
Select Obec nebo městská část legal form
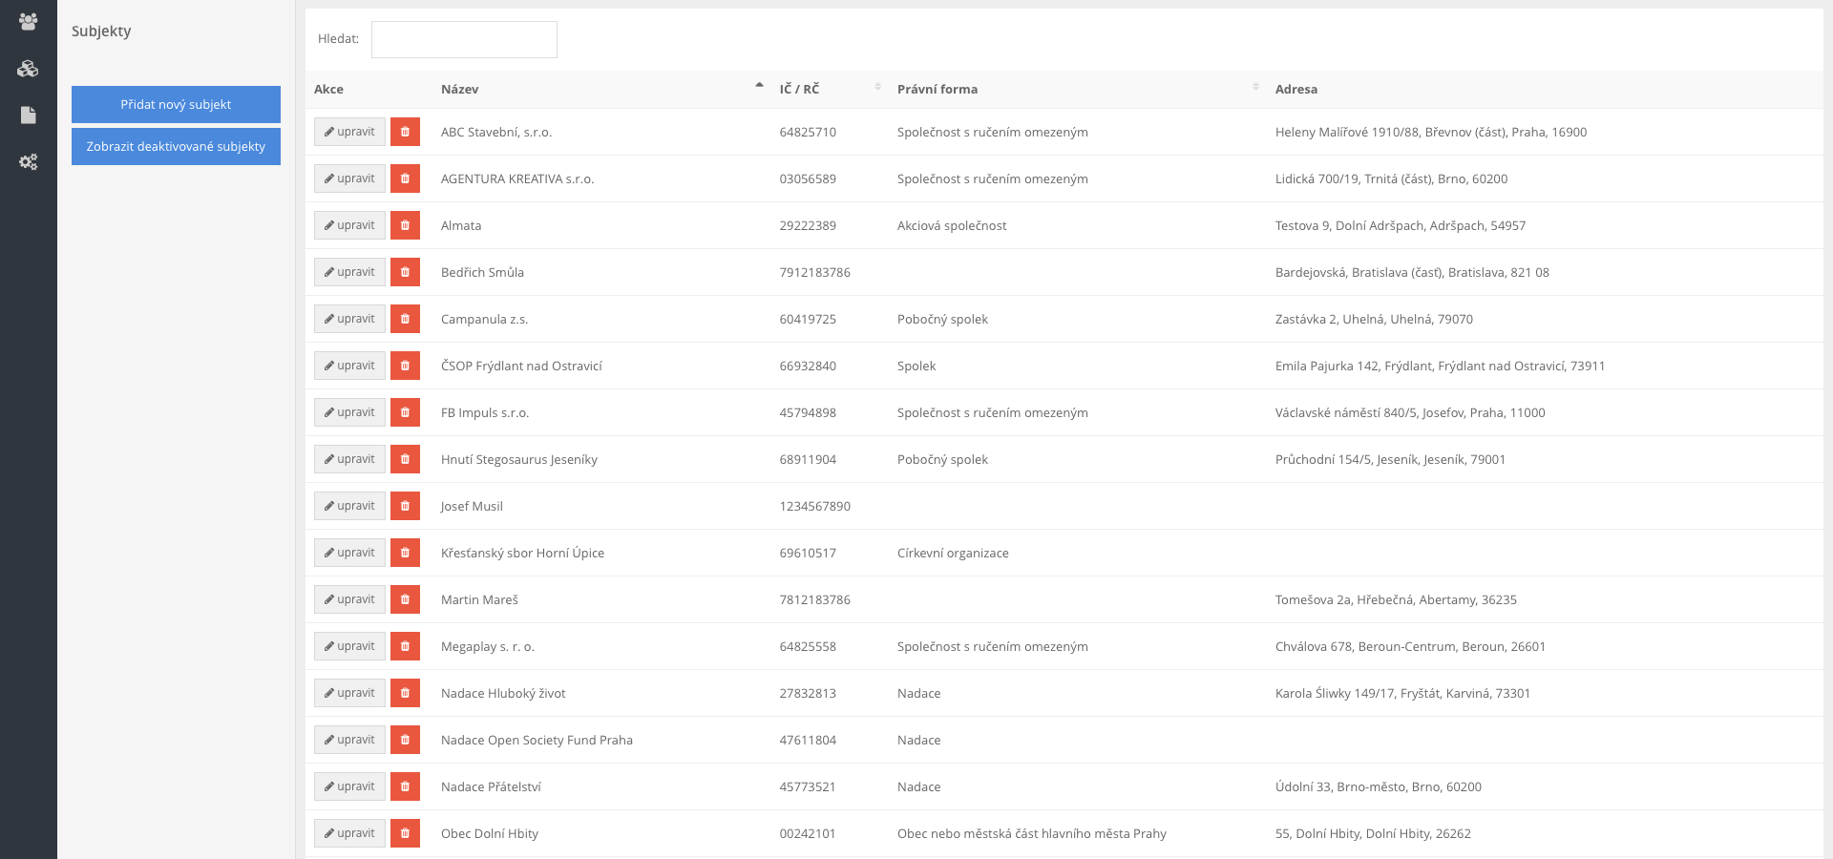(x=1031, y=833)
